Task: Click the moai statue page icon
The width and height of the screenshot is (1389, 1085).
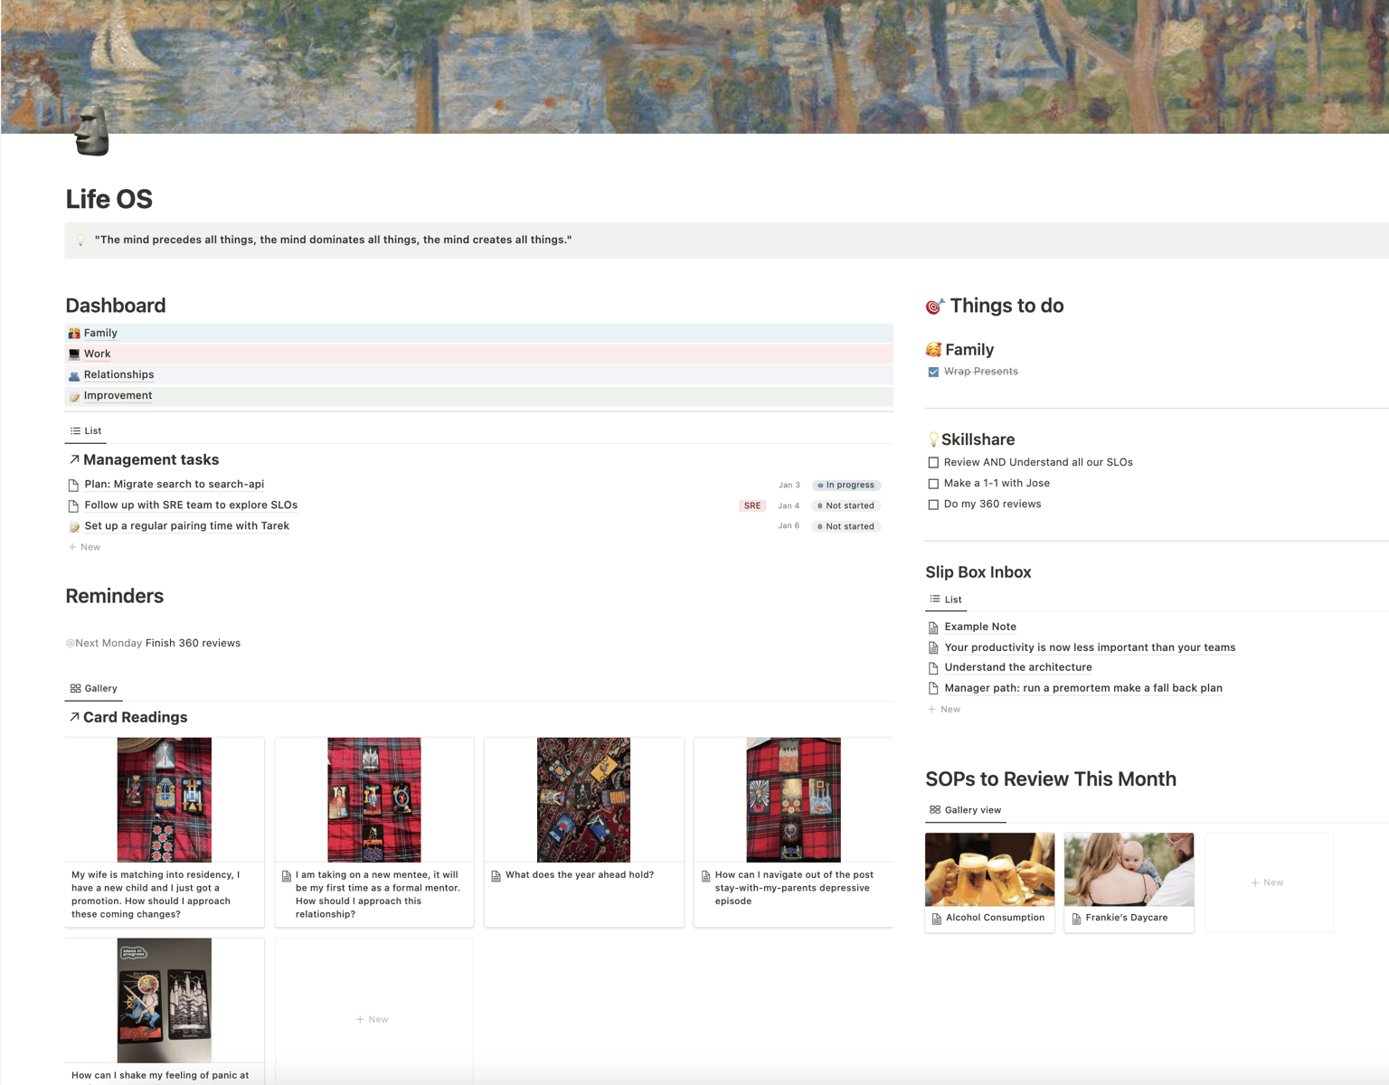Action: point(91,130)
